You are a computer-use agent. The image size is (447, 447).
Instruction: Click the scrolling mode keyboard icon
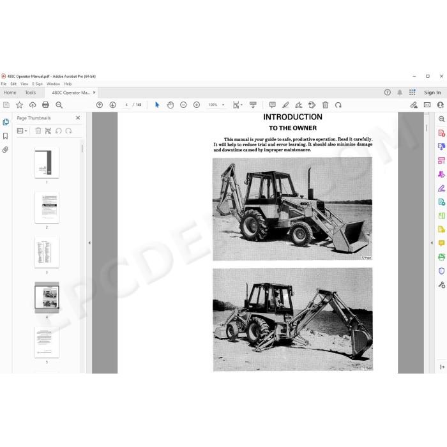pyautogui.click(x=253, y=105)
